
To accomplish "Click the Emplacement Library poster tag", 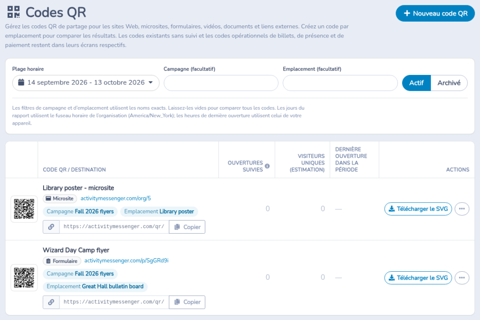I will point(159,211).
